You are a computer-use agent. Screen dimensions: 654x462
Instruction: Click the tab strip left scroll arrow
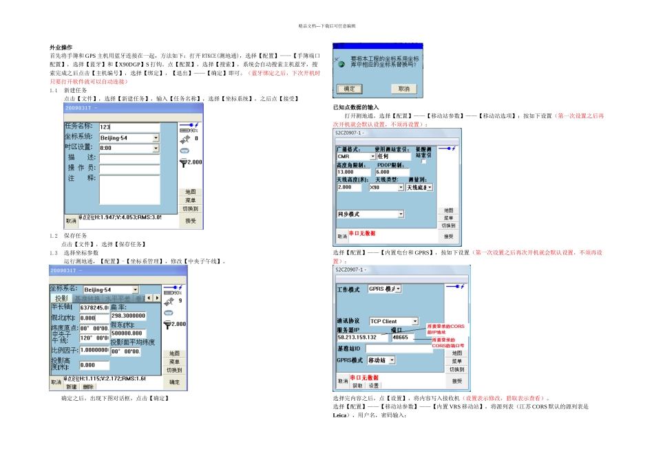(x=149, y=298)
